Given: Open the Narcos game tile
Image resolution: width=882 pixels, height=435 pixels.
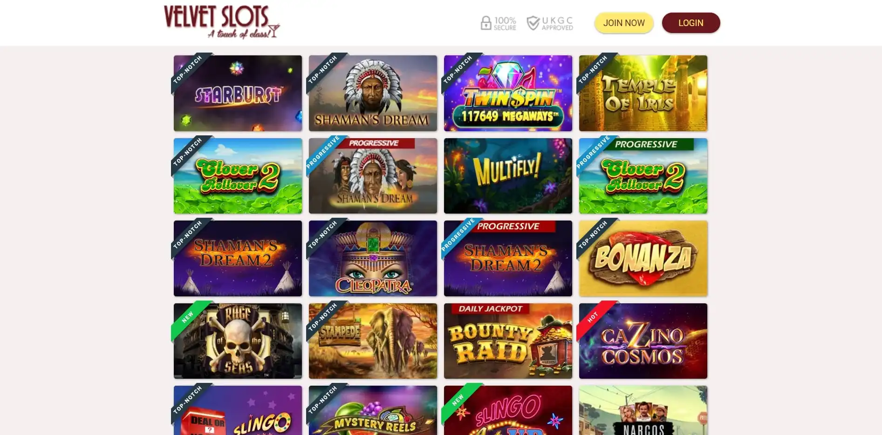Looking at the screenshot, I should pos(643,410).
